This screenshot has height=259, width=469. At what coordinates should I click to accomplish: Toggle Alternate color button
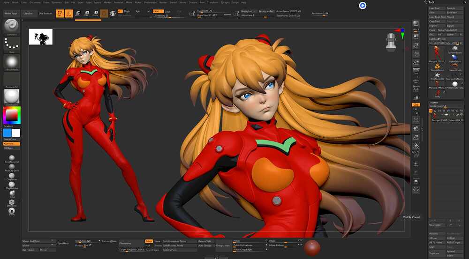pyautogui.click(x=12, y=144)
